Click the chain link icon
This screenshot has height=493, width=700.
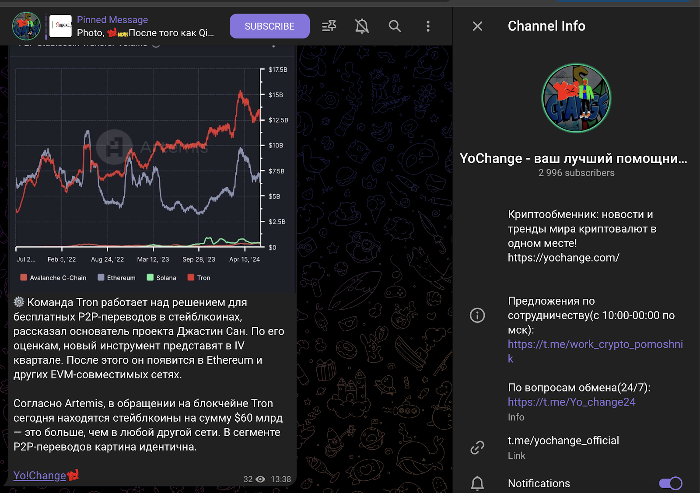click(477, 448)
